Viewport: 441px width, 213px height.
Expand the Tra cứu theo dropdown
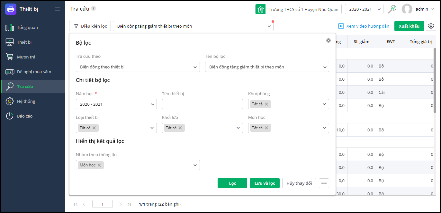138,67
